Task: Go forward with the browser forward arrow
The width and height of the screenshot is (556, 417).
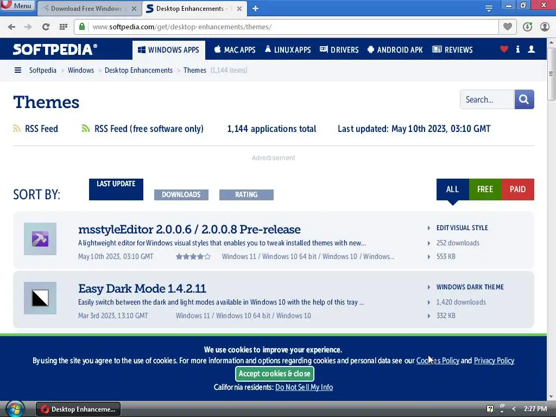Action: point(28,27)
